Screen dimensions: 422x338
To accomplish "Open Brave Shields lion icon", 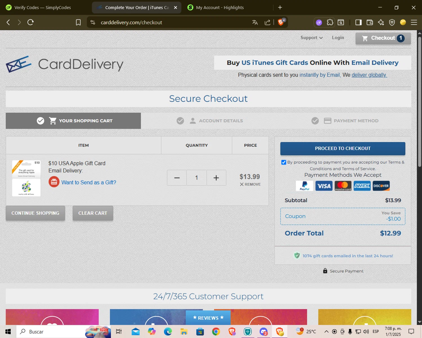I will coord(281,22).
